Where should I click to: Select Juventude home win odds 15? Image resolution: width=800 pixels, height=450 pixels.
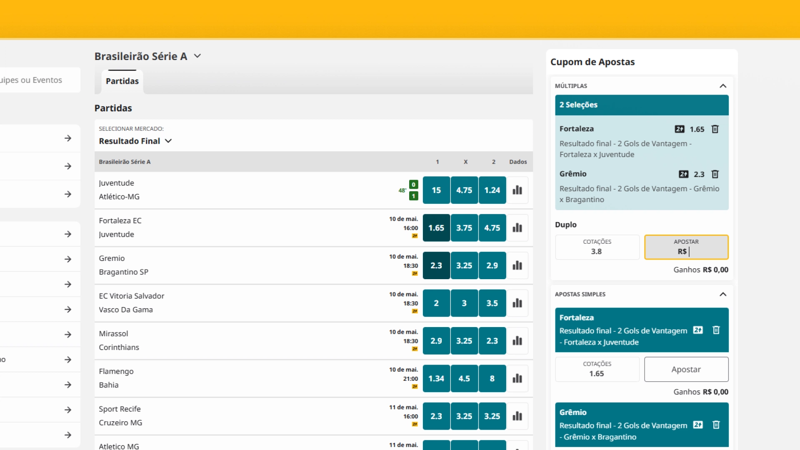(x=436, y=190)
